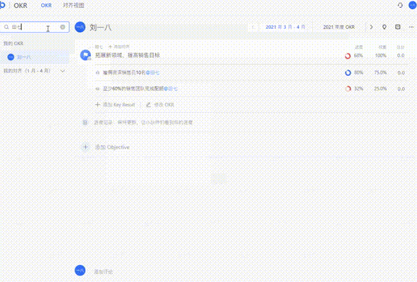Click the small avatar next to sidebar 刘一八
Image resolution: width=417 pixels, height=282 pixels.
[10, 57]
